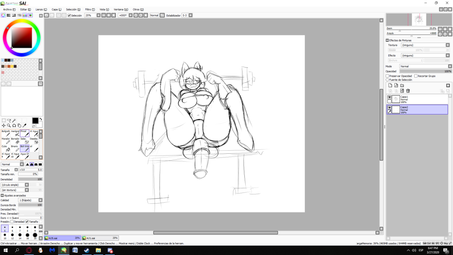The height and width of the screenshot is (255, 453).
Task: Create a new linework layer
Action: pyautogui.click(x=396, y=86)
